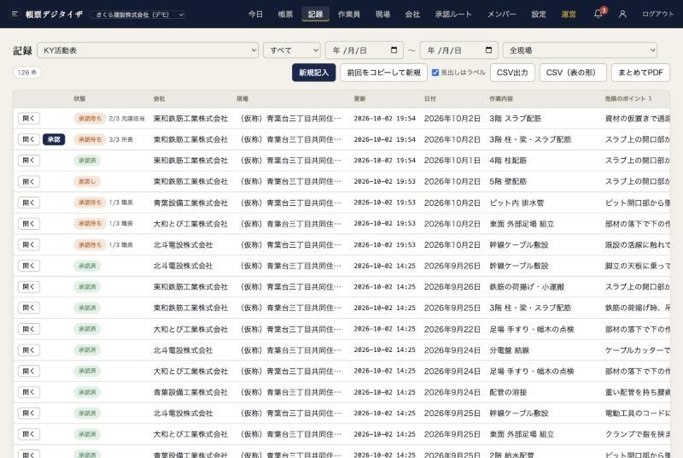Screen dimensions: 683x458
Task: Expand the さくら建設株式会社 (デモ) company selector
Action: tap(137, 15)
